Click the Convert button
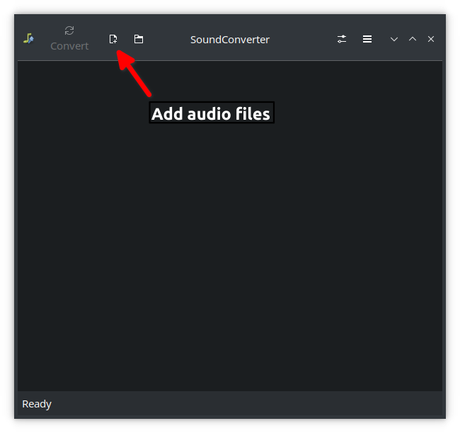Viewport: 460px width, 433px height. 69,38
